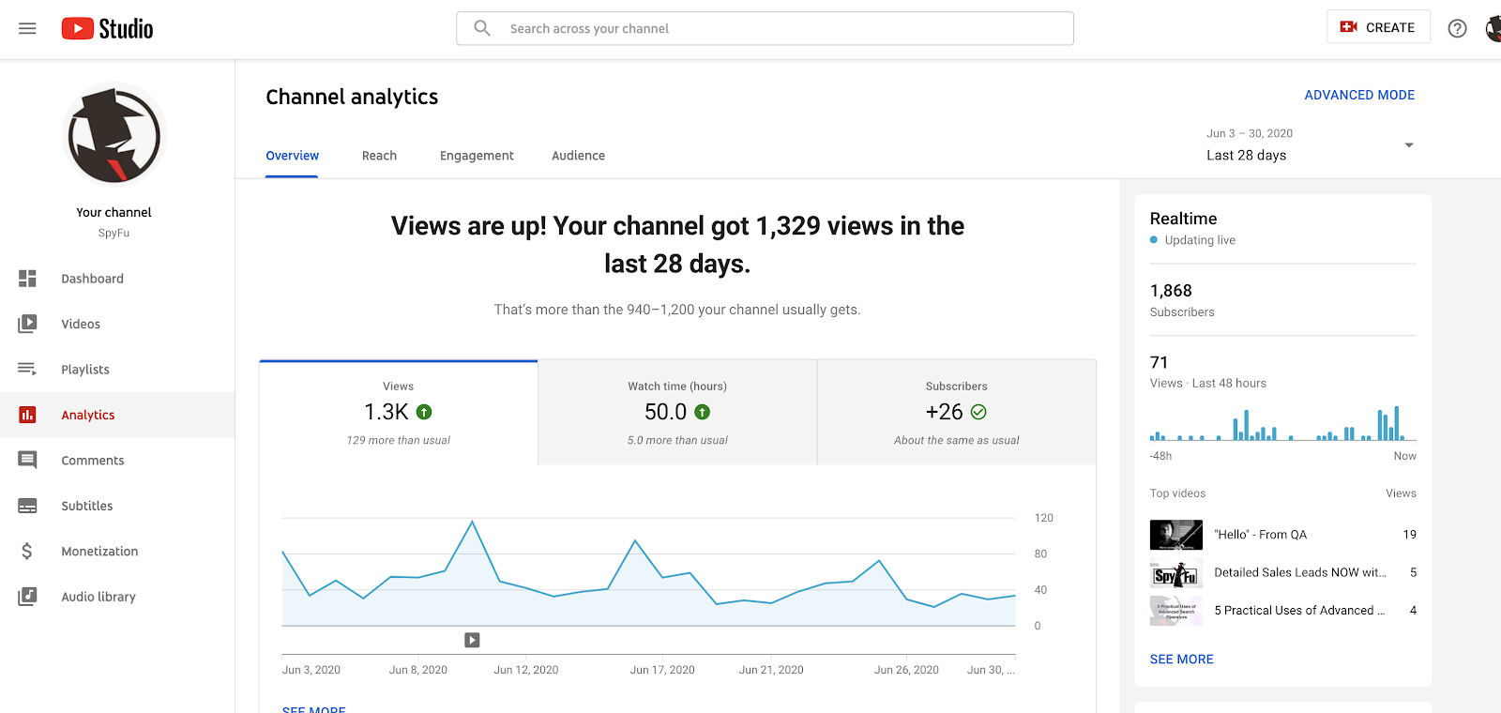Click the "129 more than usual" text
Image resolution: width=1501 pixels, height=713 pixels.
click(x=399, y=440)
